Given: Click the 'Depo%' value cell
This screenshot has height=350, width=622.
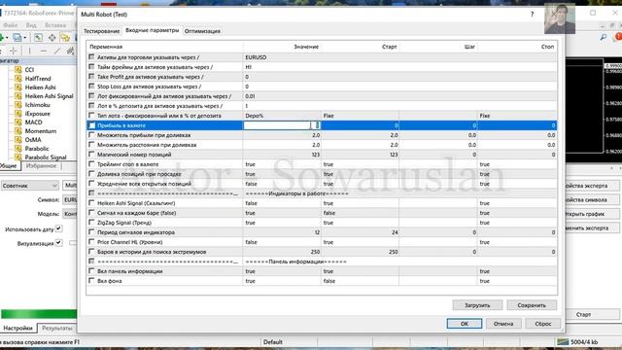Looking at the screenshot, I should pos(282,116).
